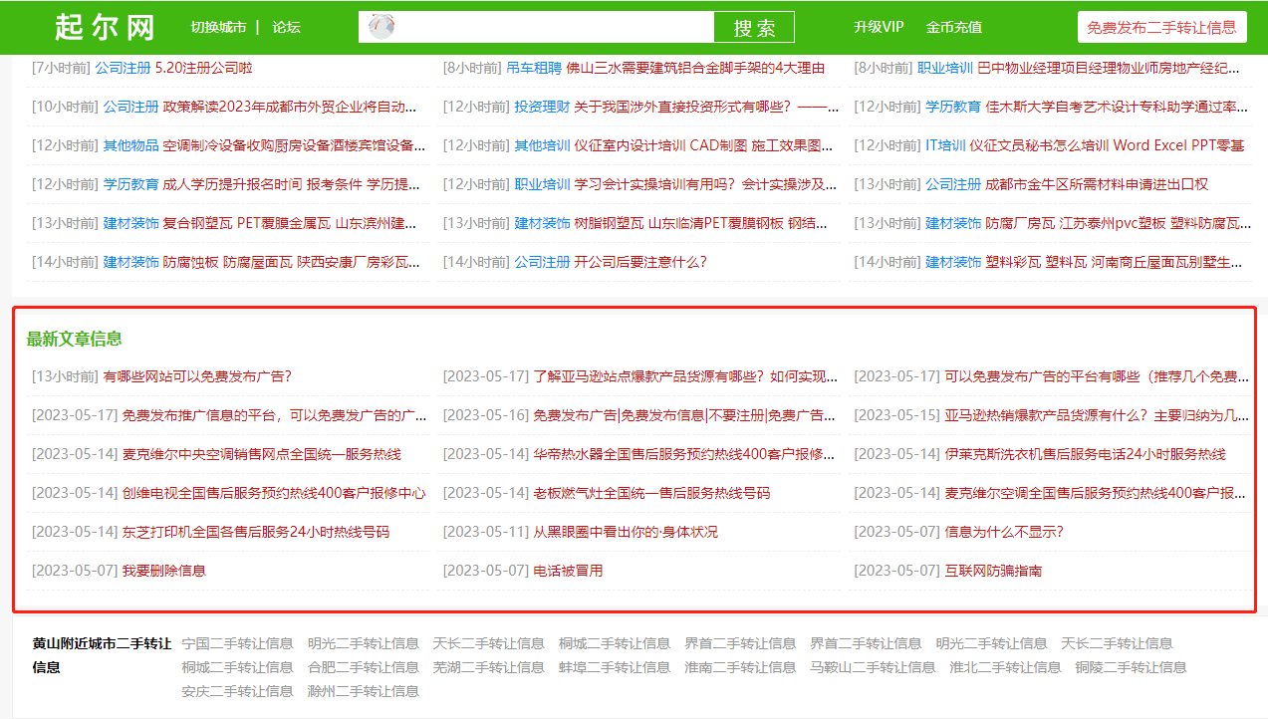The image size is (1268, 719).
Task: Open listing 成人学历提升报名时间 报考条件
Action: pyautogui.click(x=292, y=184)
